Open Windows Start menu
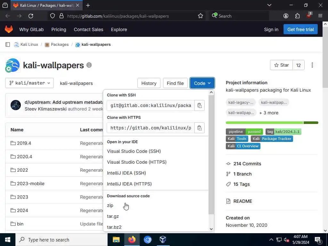Image resolution: width=328 pixels, height=246 pixels. pyautogui.click(x=8, y=240)
